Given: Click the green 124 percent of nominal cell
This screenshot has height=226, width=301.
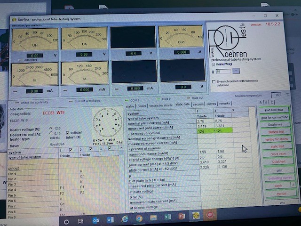Looking at the screenshot, I should coord(205,131).
